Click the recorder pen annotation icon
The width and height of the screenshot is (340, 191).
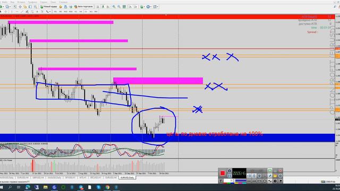tap(270, 176)
